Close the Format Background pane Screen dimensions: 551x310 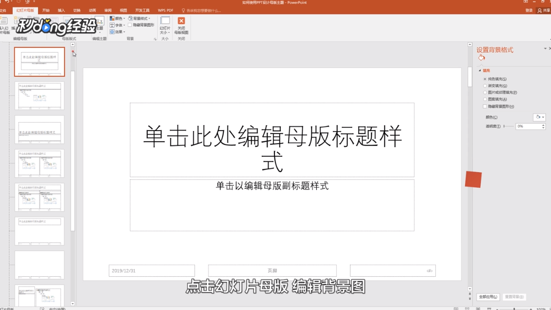tap(549, 48)
